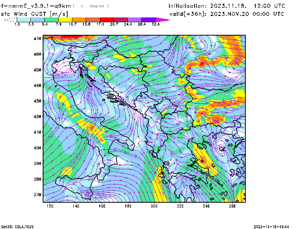Click legend value 10.7
The width and height of the screenshot is (297, 229).
pos(72,24)
